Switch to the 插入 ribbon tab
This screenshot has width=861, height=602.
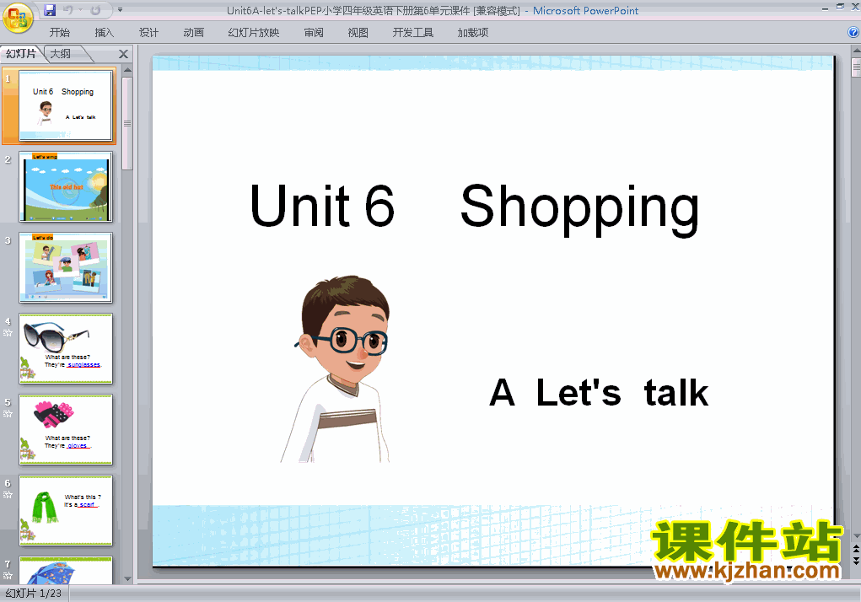point(105,32)
